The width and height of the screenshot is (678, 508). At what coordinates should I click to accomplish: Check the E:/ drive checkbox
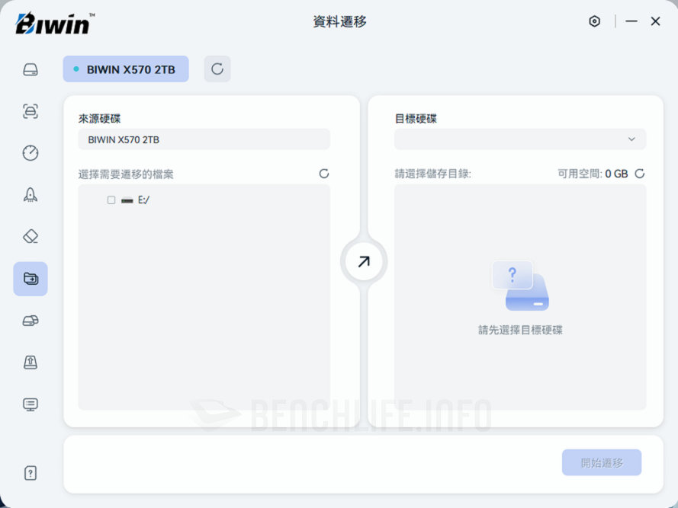point(111,200)
